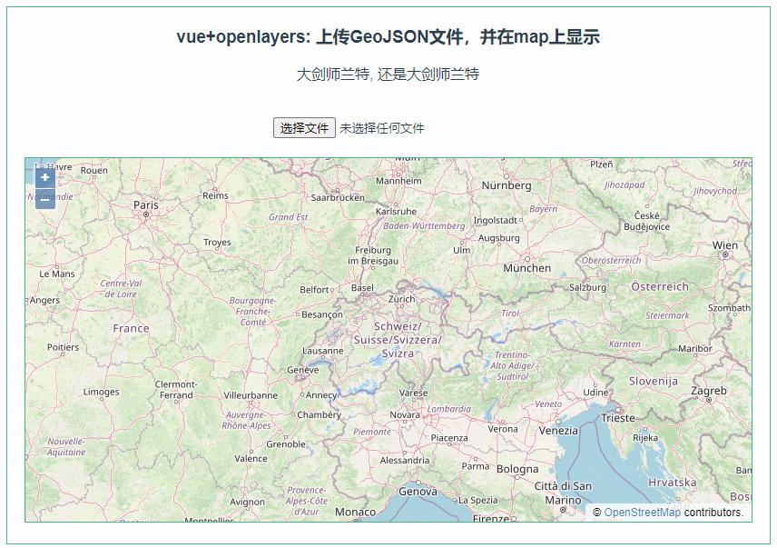Image resolution: width=777 pixels, height=548 pixels.
Task: Click the Bologna label on map
Action: 517,469
